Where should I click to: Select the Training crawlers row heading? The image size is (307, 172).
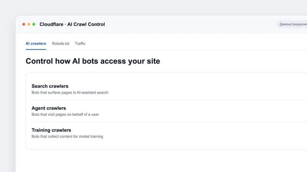pos(51,130)
